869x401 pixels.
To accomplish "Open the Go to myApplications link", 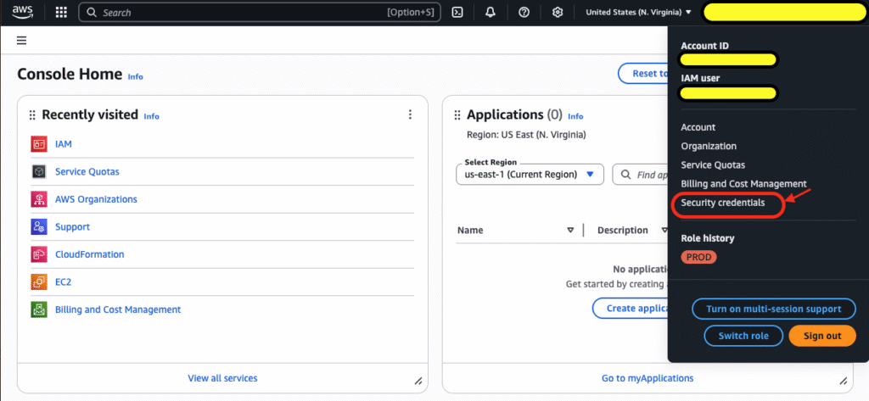I will coord(648,378).
